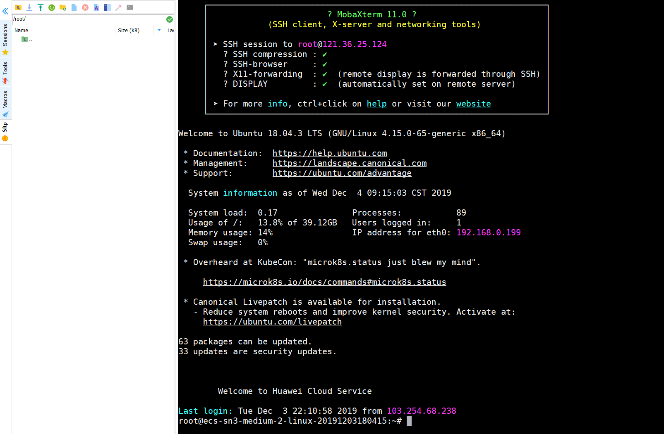Sort files by the Size (KB) column
Viewport: 664px width, 434px height.
pos(134,31)
